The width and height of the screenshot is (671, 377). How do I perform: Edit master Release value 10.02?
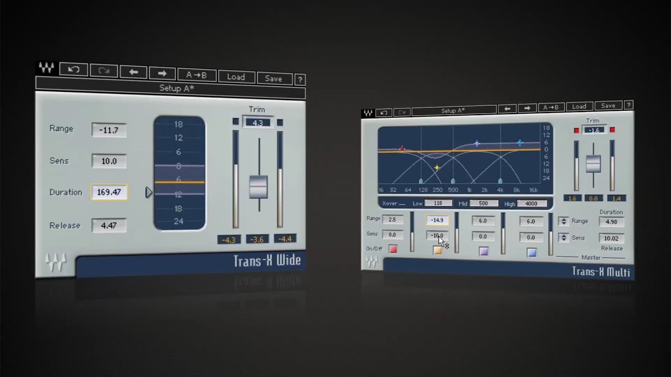tap(611, 238)
